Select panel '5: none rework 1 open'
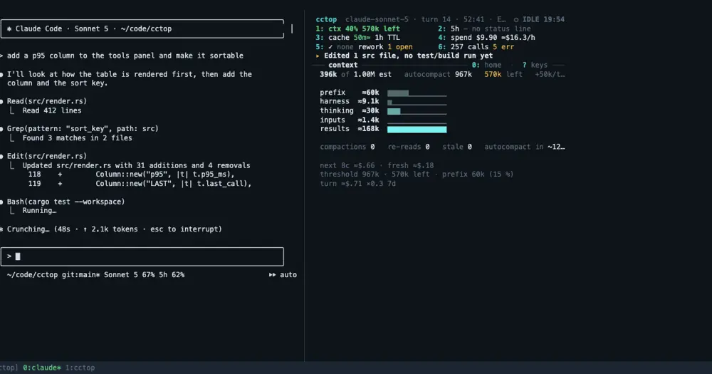This screenshot has height=374, width=712. tap(364, 47)
